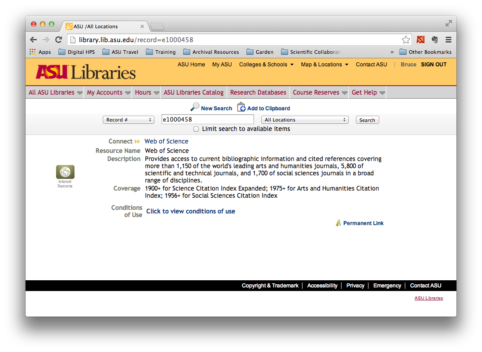This screenshot has height=352, width=482.
Task: Close the ASU /All Locations tab
Action: [x=142, y=26]
